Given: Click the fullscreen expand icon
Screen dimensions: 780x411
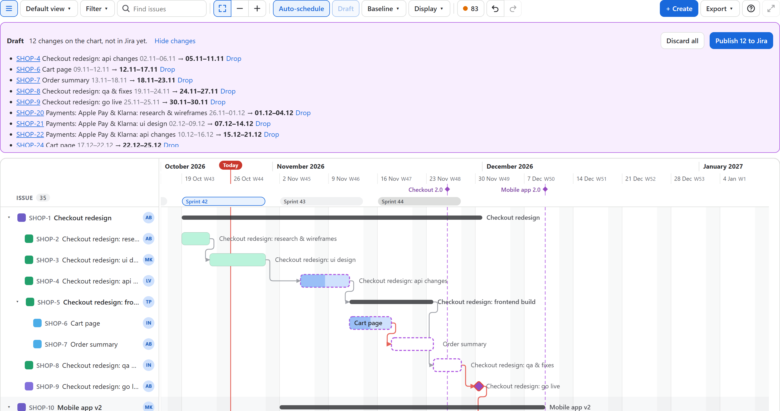Looking at the screenshot, I should click(771, 8).
